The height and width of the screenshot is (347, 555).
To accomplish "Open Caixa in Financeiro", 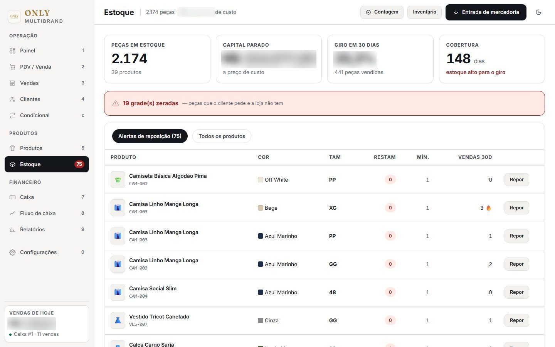I will click(47, 197).
